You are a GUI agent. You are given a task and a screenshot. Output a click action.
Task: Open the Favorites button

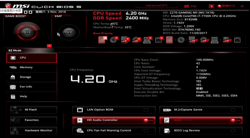pyautogui.click(x=33, y=120)
